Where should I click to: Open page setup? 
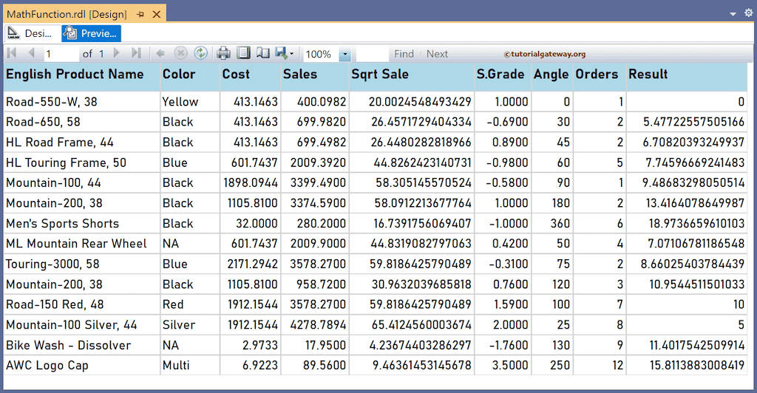click(263, 53)
